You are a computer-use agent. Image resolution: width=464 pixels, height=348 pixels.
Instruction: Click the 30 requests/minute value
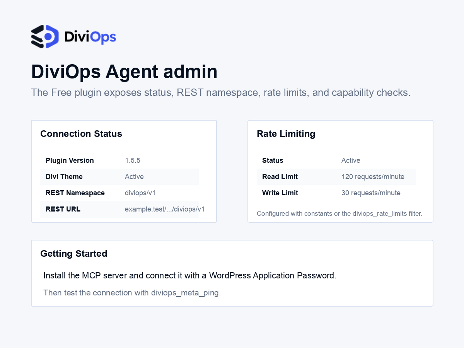coord(371,193)
